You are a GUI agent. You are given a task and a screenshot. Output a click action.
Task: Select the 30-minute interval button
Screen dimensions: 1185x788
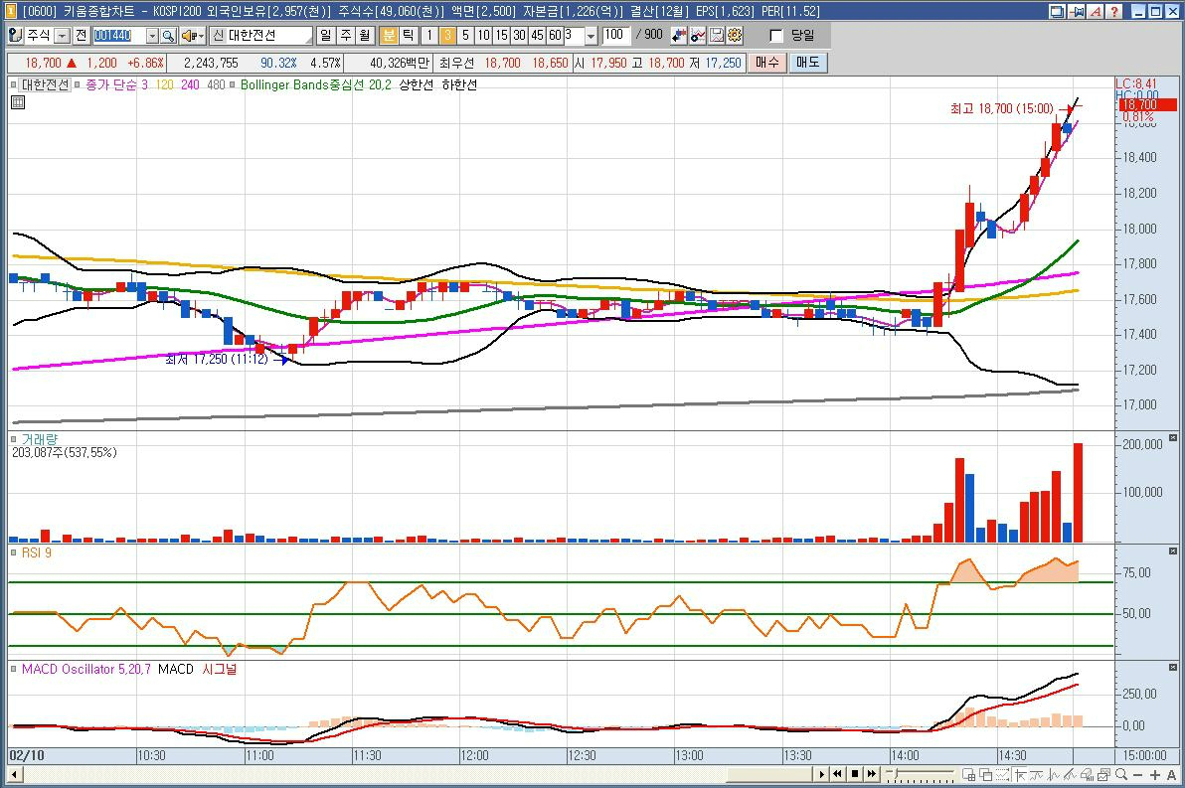click(x=519, y=36)
